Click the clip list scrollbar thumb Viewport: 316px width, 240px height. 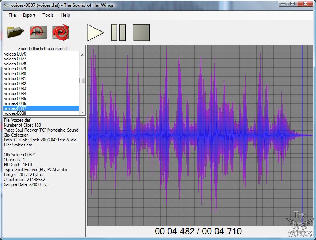82,80
